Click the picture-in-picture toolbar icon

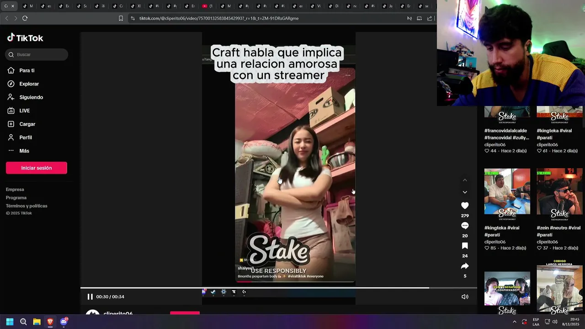[x=419, y=18]
